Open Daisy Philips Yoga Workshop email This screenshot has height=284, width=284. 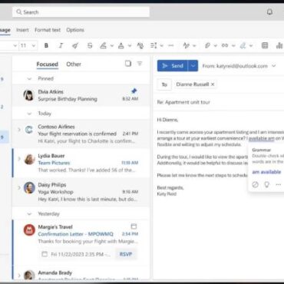[81, 192]
